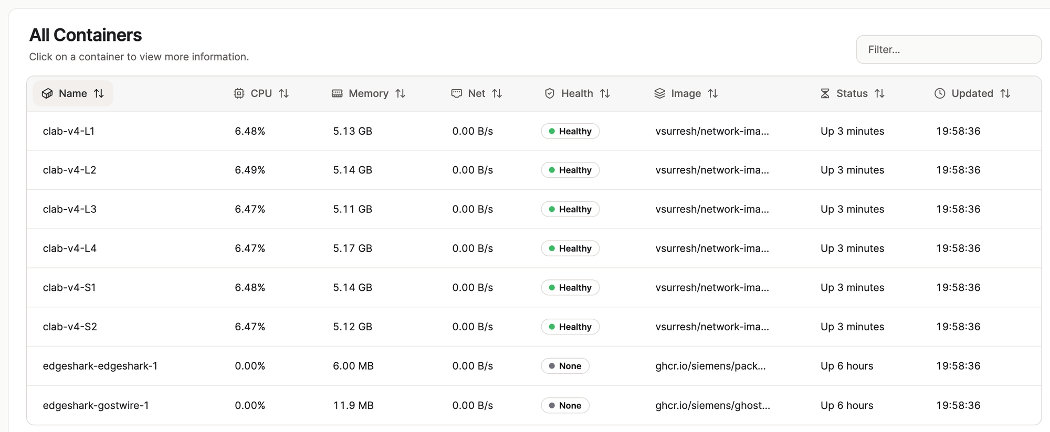Click the Healthy badge for clab-v4-S2
The height and width of the screenshot is (432, 1050).
(570, 327)
